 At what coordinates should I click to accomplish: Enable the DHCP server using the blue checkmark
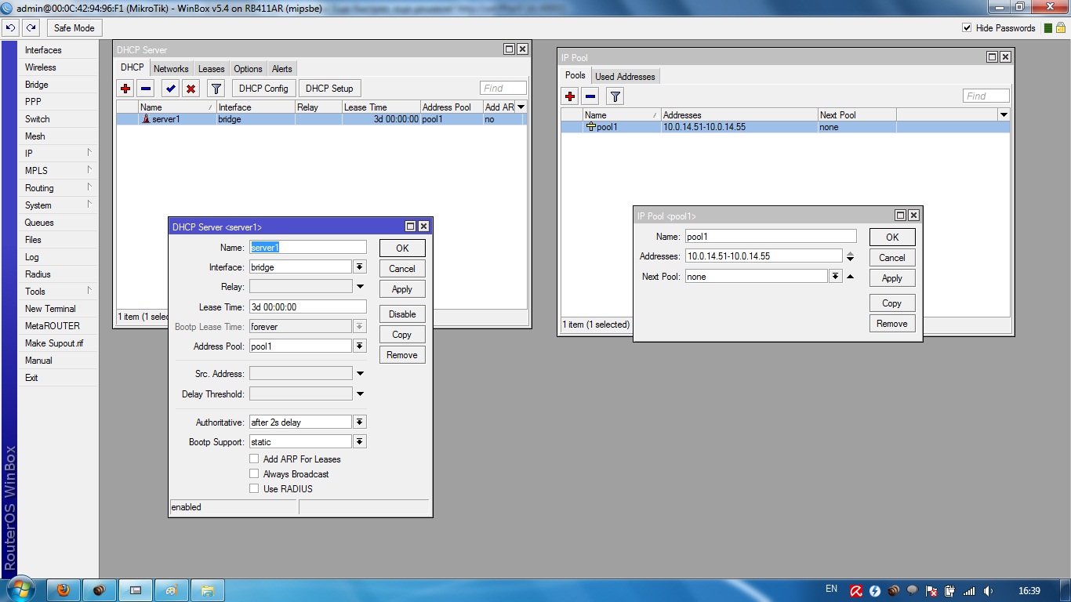tap(171, 89)
